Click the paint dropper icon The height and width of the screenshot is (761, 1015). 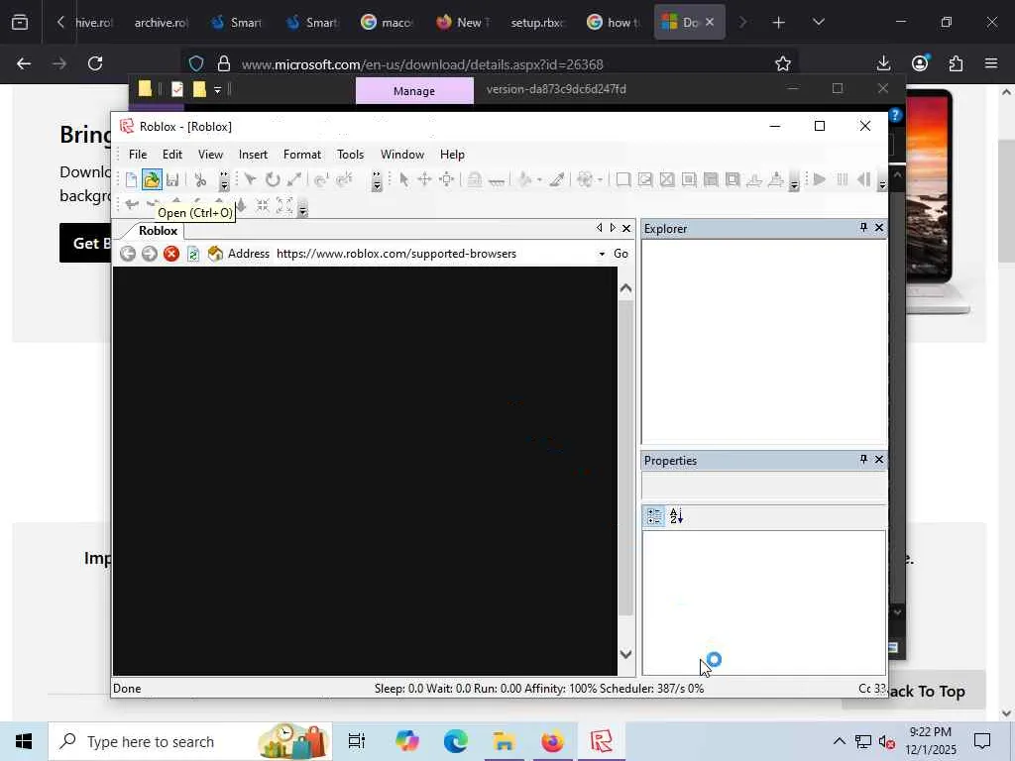coord(557,180)
